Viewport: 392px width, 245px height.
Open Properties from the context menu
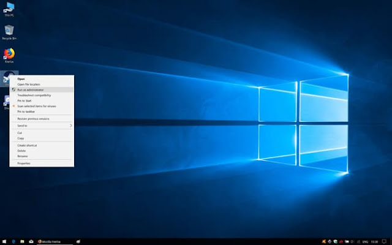[42, 164]
